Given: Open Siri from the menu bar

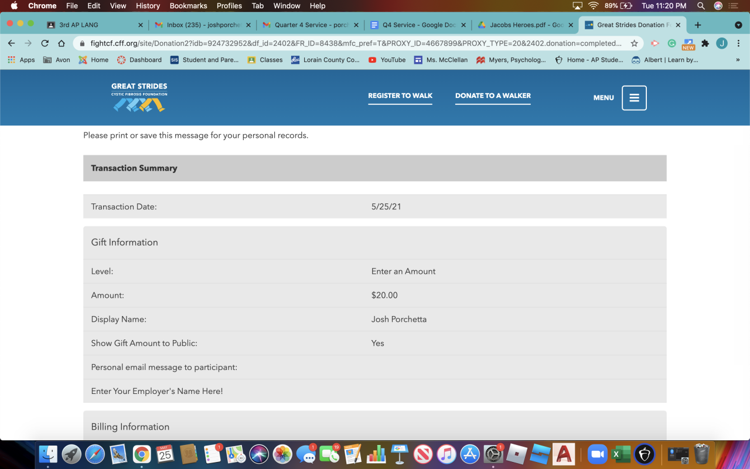Looking at the screenshot, I should point(718,6).
